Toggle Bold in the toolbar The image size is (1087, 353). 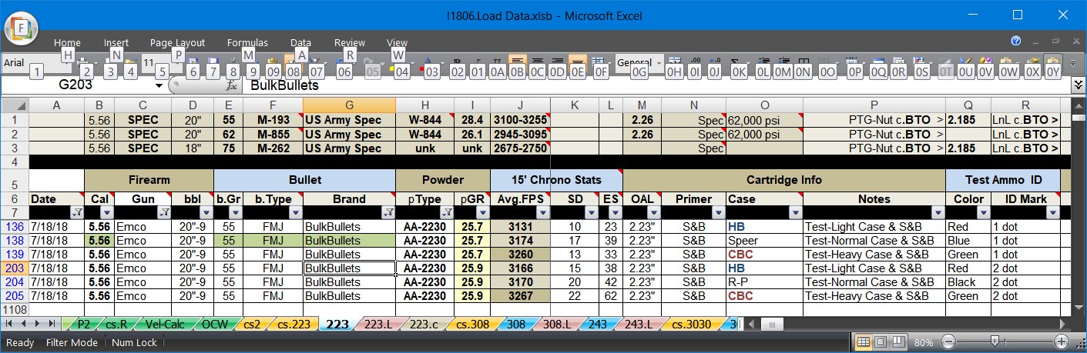(x=458, y=62)
